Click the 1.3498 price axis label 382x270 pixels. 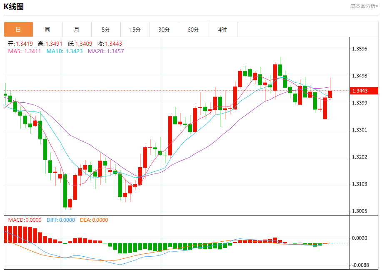click(x=360, y=76)
